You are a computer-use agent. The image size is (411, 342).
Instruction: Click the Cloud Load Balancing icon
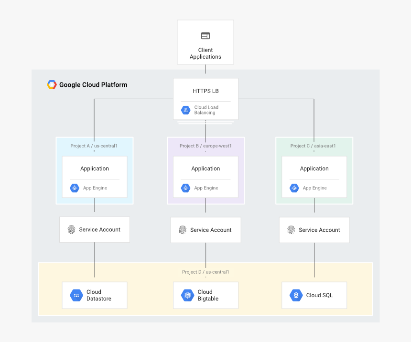(x=185, y=110)
